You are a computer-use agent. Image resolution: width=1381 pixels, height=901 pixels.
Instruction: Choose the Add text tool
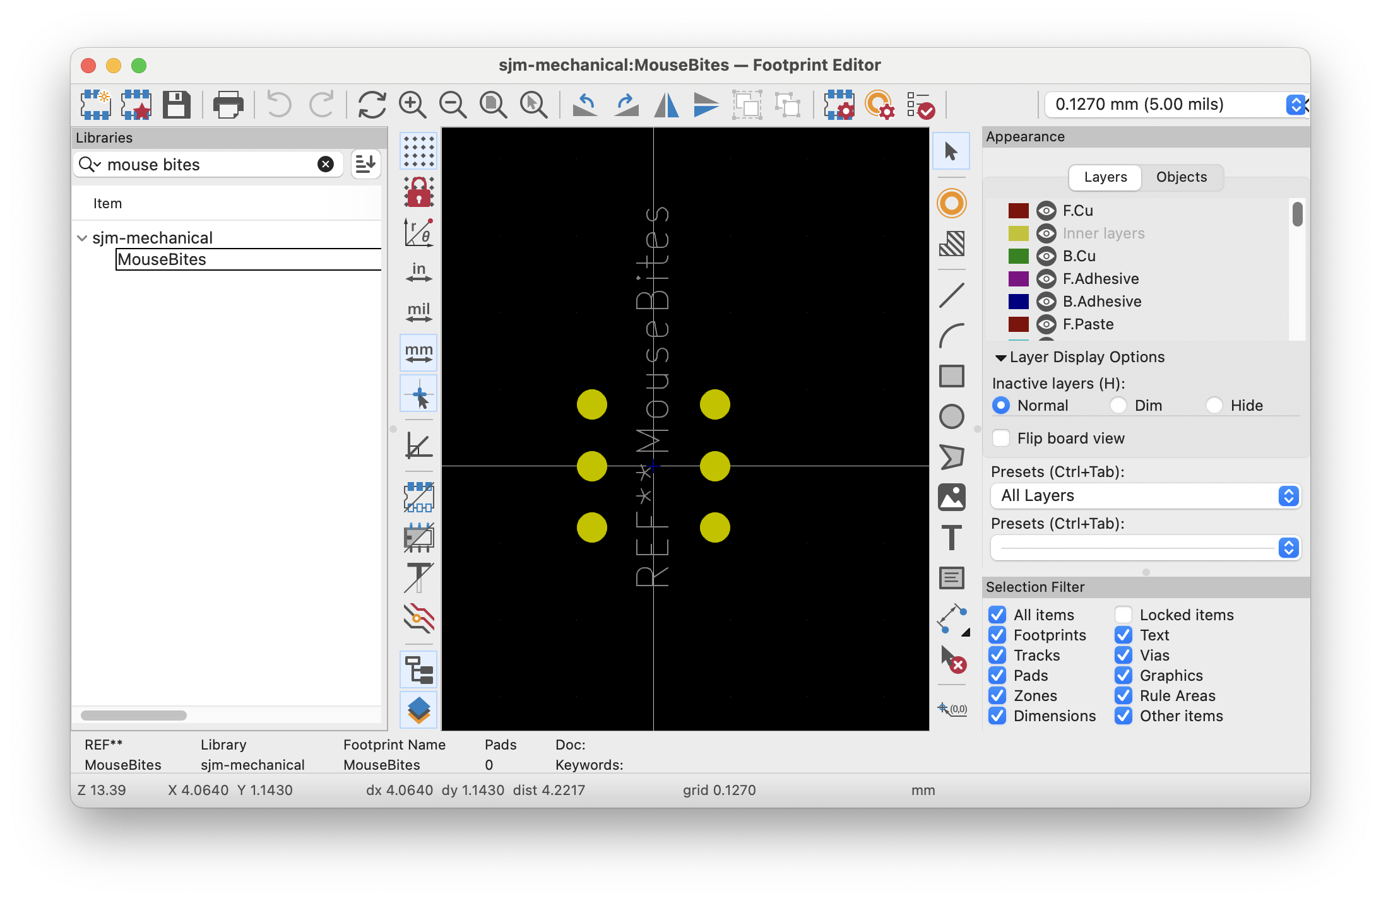[x=951, y=538]
